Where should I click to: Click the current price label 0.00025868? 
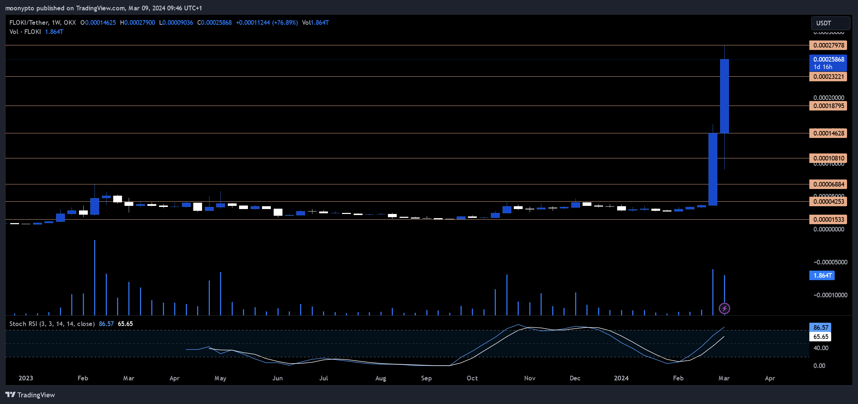click(x=828, y=63)
